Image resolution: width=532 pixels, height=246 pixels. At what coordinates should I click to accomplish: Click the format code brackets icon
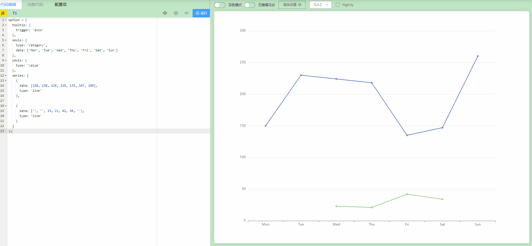point(186,13)
